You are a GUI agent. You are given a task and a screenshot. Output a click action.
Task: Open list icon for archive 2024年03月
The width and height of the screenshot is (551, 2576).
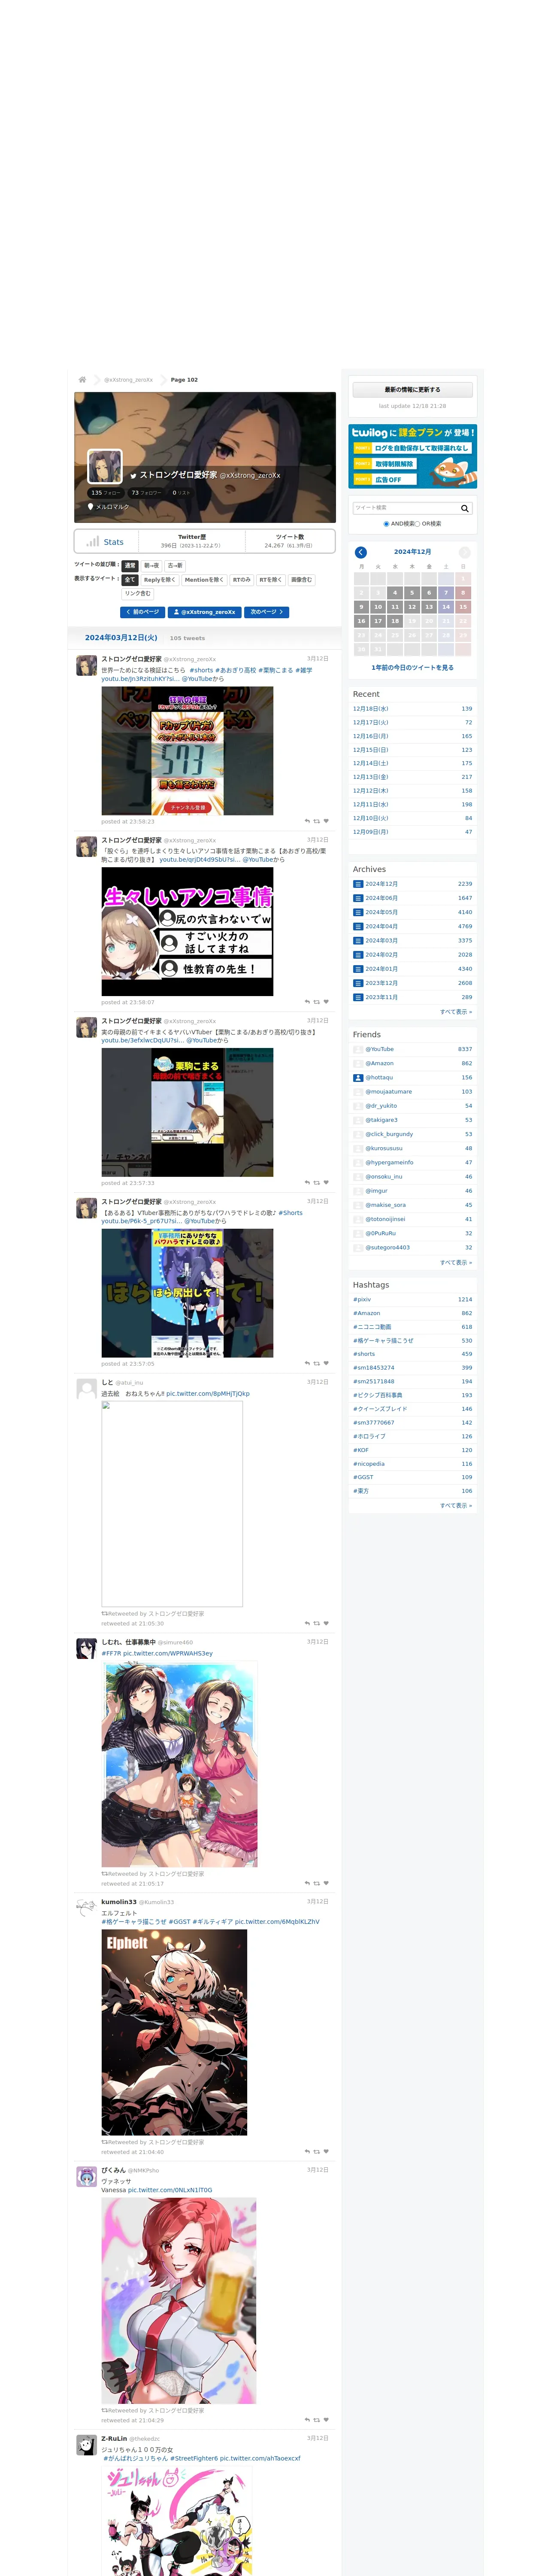[358, 941]
